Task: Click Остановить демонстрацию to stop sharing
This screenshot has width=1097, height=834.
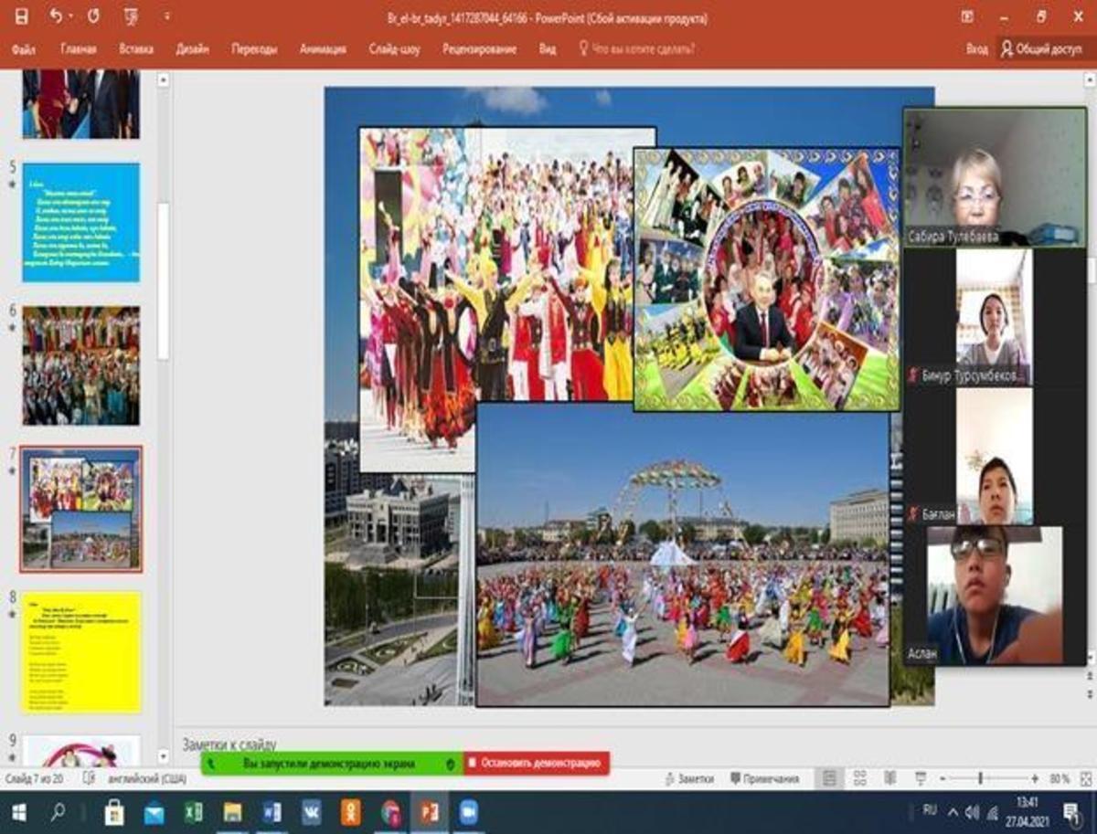Action: [x=536, y=763]
